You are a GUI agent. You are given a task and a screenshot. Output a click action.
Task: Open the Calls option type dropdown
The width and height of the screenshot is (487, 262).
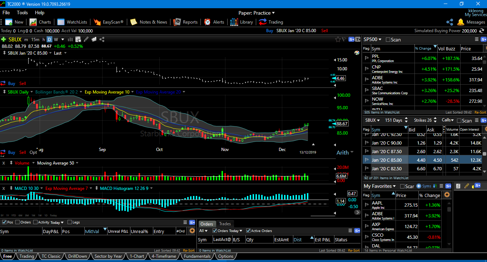click(448, 120)
